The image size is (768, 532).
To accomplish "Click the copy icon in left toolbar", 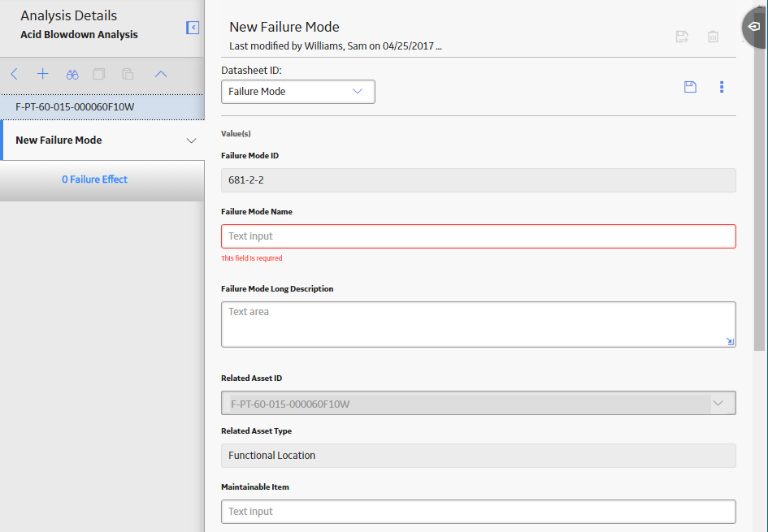I will (x=99, y=75).
